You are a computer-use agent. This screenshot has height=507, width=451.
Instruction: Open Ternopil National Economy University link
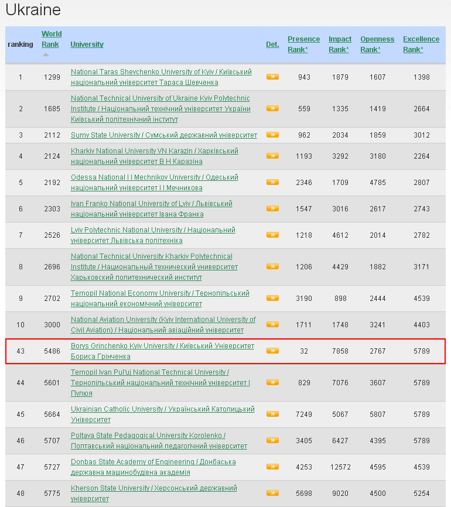(160, 298)
